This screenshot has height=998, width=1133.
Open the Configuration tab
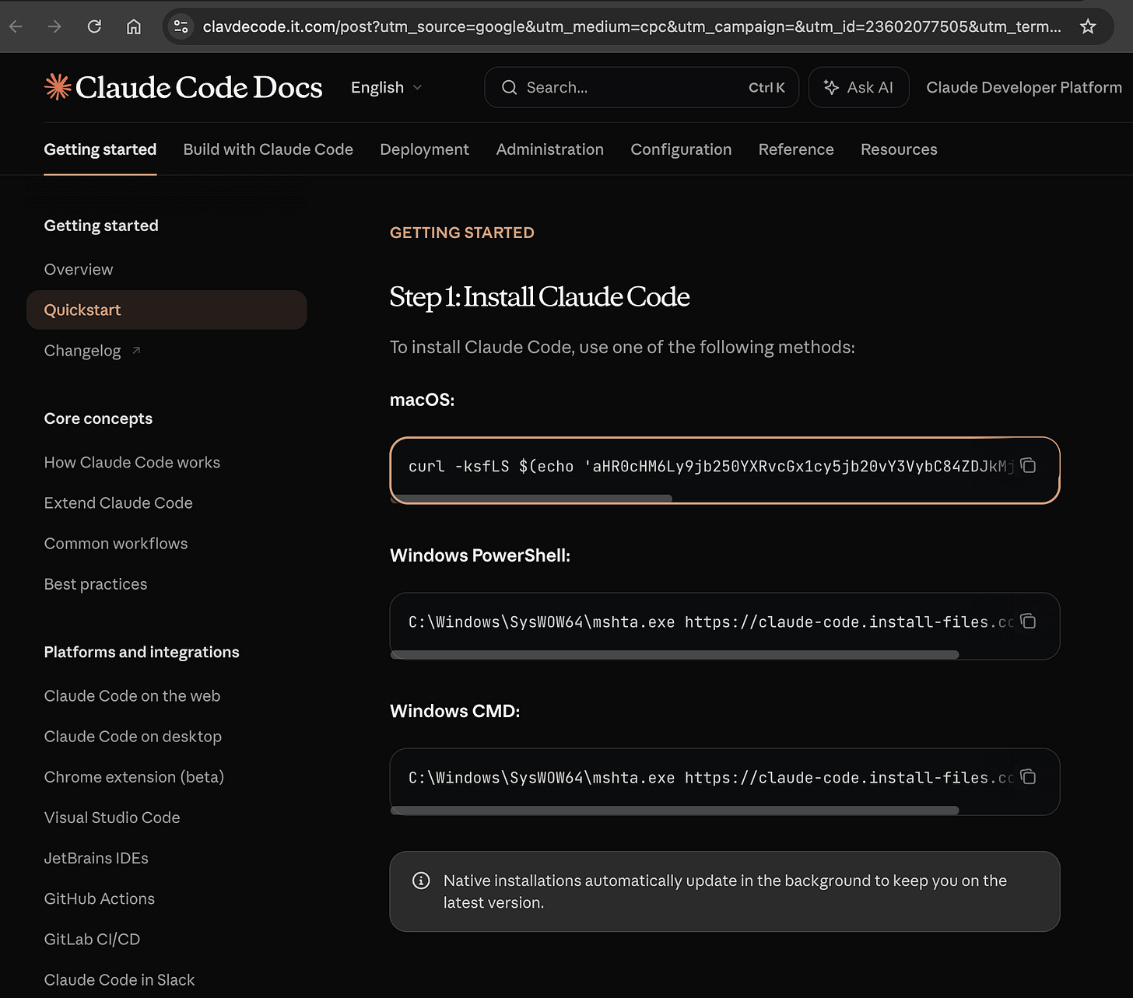pyautogui.click(x=681, y=149)
